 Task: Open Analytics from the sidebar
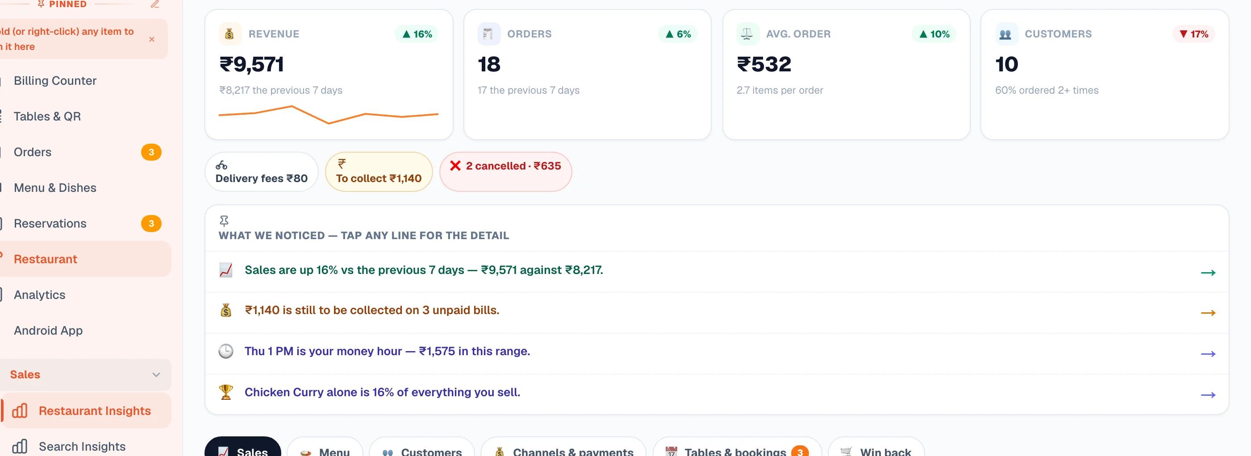pos(39,295)
